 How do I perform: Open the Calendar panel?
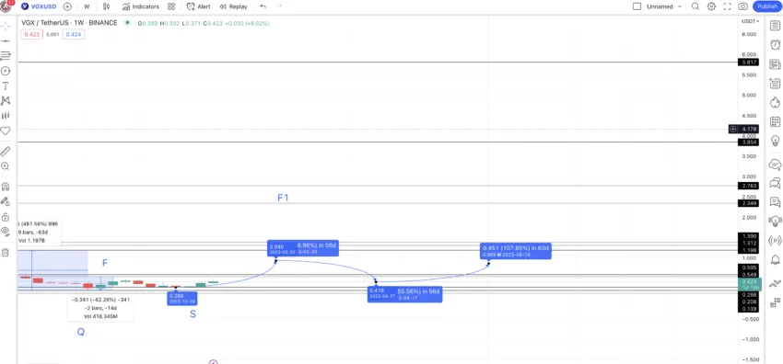point(775,121)
